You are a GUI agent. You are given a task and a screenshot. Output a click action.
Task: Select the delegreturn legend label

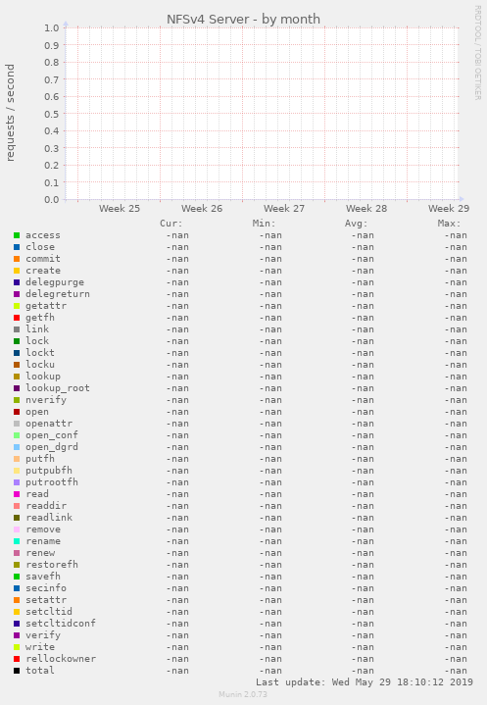coord(58,294)
